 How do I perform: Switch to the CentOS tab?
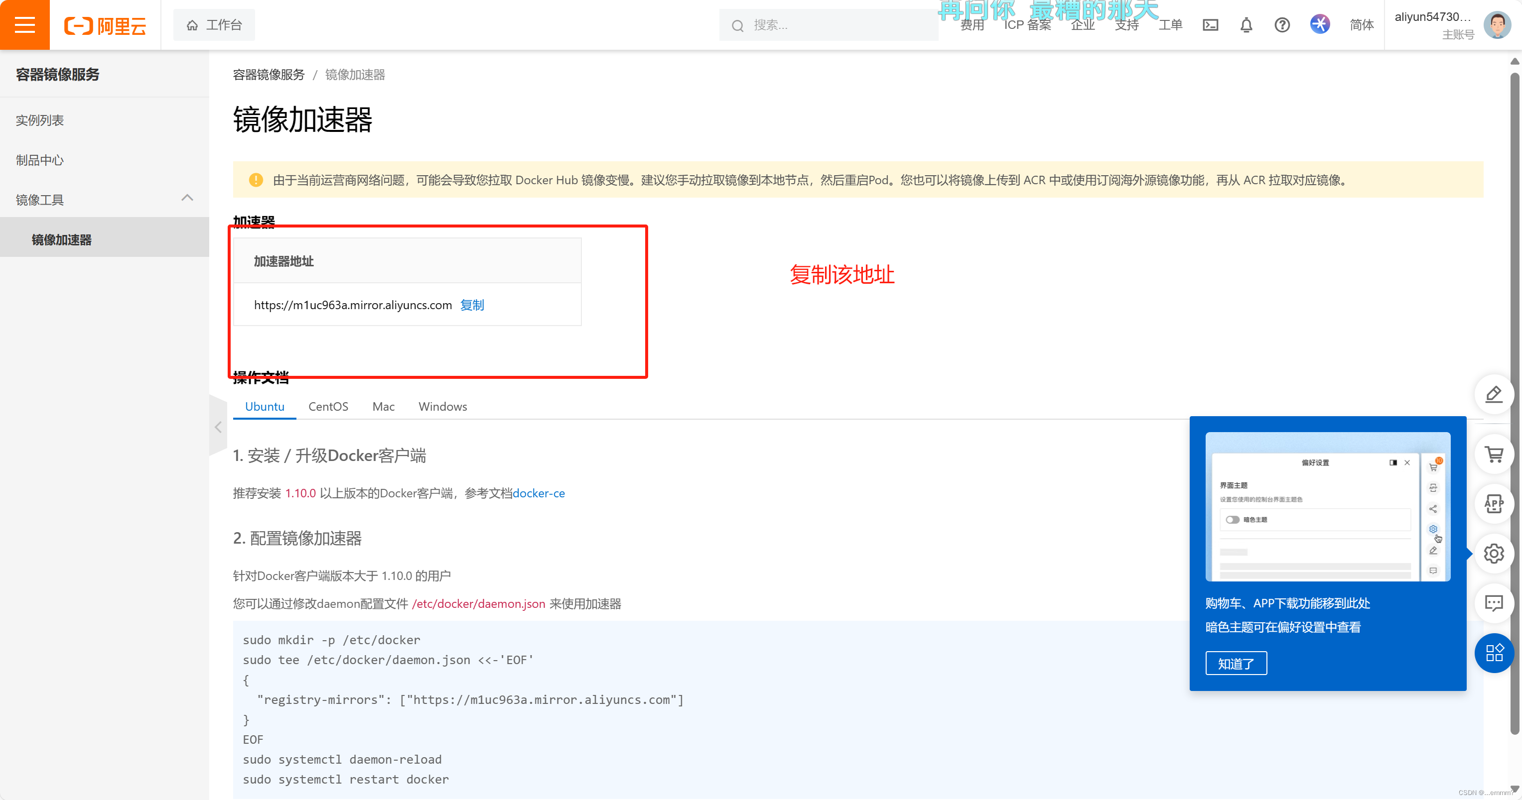tap(328, 406)
